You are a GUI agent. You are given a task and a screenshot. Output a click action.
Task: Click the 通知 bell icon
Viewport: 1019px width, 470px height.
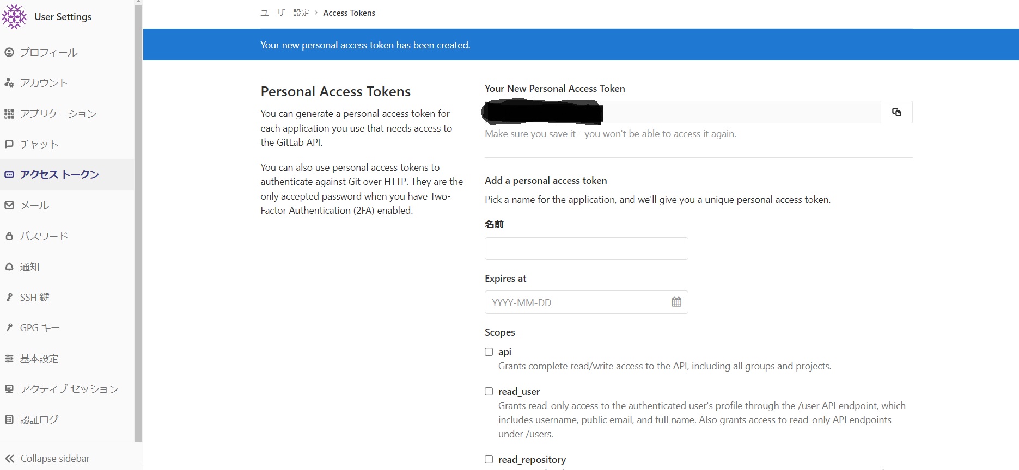(9, 267)
